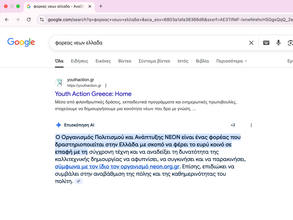Image resolution: width=293 pixels, height=220 pixels.
Task: Open the Youth Action Greece: Home result
Action: (x=93, y=94)
